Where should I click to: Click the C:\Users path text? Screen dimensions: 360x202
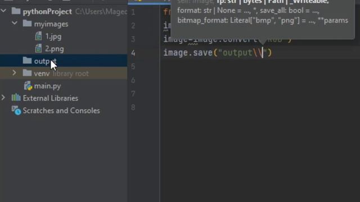tap(101, 11)
